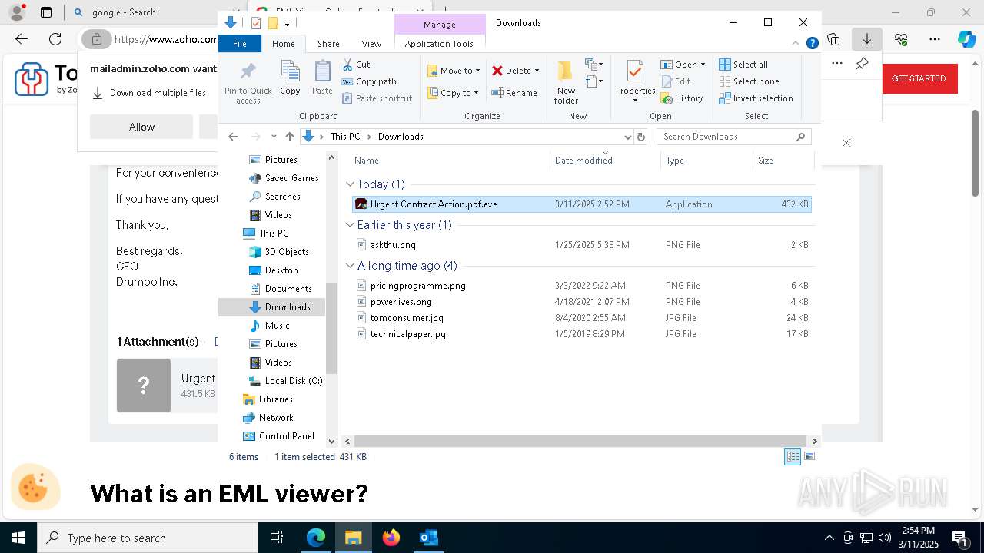Select the pricingprogramme.png file
984x553 pixels.
[581, 286]
